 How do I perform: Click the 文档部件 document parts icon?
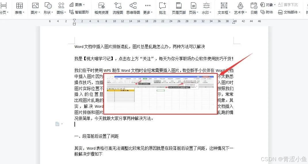click(x=280, y=12)
